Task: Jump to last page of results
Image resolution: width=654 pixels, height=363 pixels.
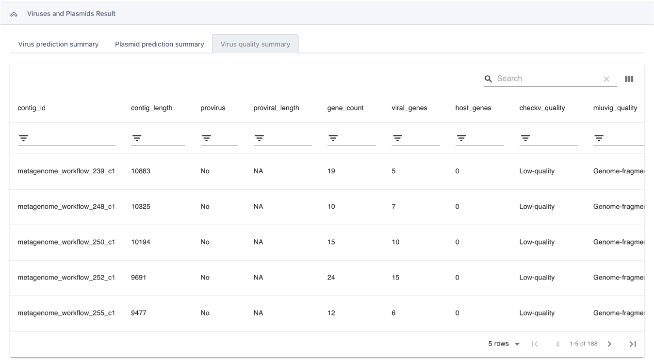Action: coord(633,344)
